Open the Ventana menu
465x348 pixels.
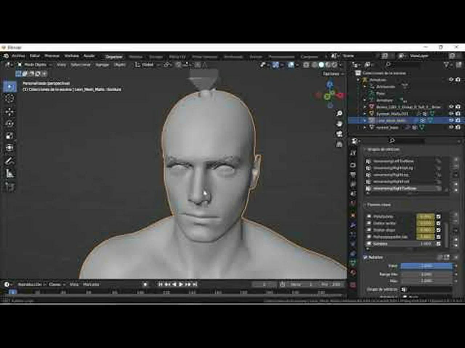click(72, 56)
